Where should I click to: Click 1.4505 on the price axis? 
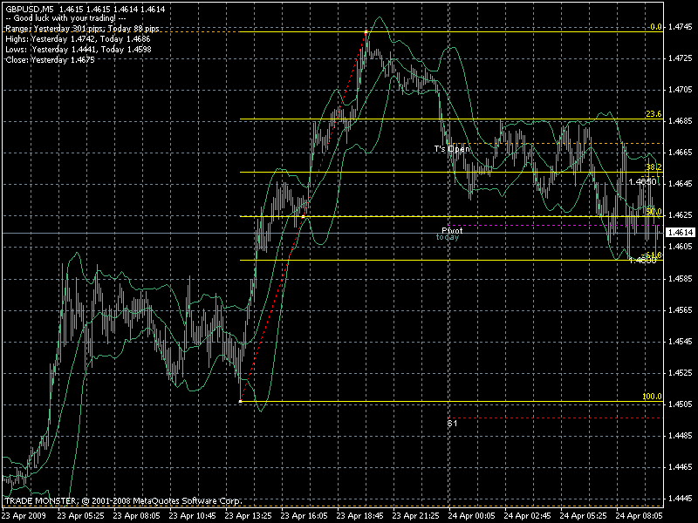(x=681, y=404)
